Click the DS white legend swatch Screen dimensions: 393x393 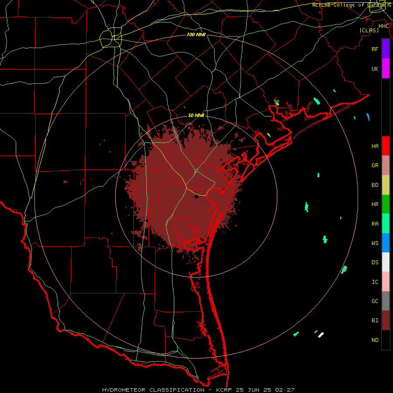pyautogui.click(x=386, y=262)
